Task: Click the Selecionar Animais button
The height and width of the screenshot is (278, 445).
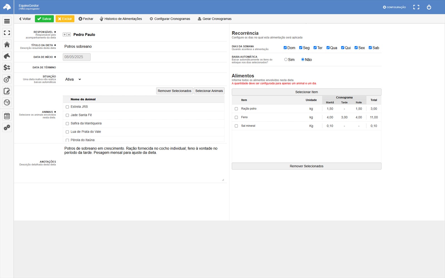Action: [x=209, y=91]
